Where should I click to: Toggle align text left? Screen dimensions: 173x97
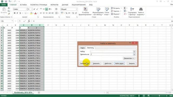point(41,13)
